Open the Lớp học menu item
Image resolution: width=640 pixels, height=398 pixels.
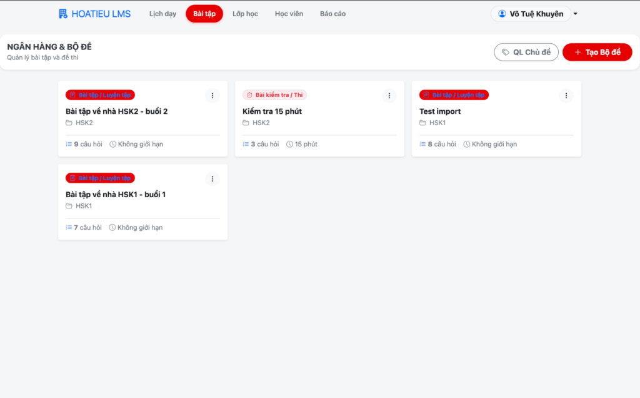(245, 14)
